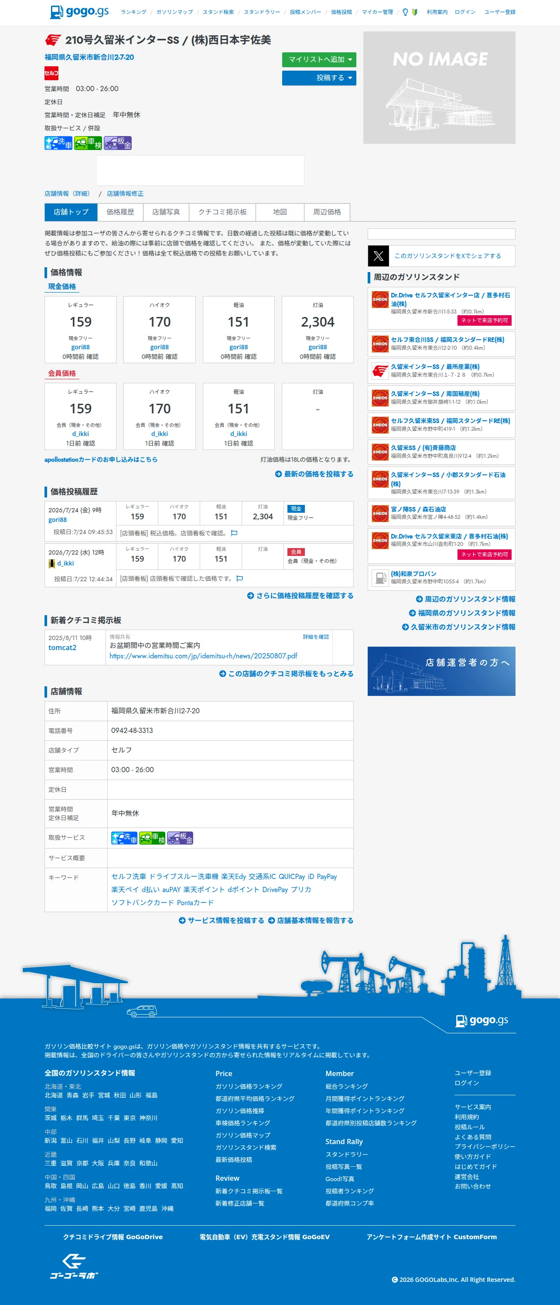View the 周辺価格 tab

click(x=327, y=212)
